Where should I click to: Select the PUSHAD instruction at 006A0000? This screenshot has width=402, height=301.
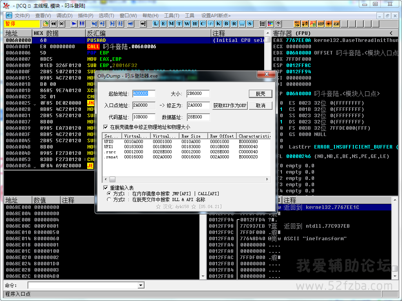(x=134, y=40)
